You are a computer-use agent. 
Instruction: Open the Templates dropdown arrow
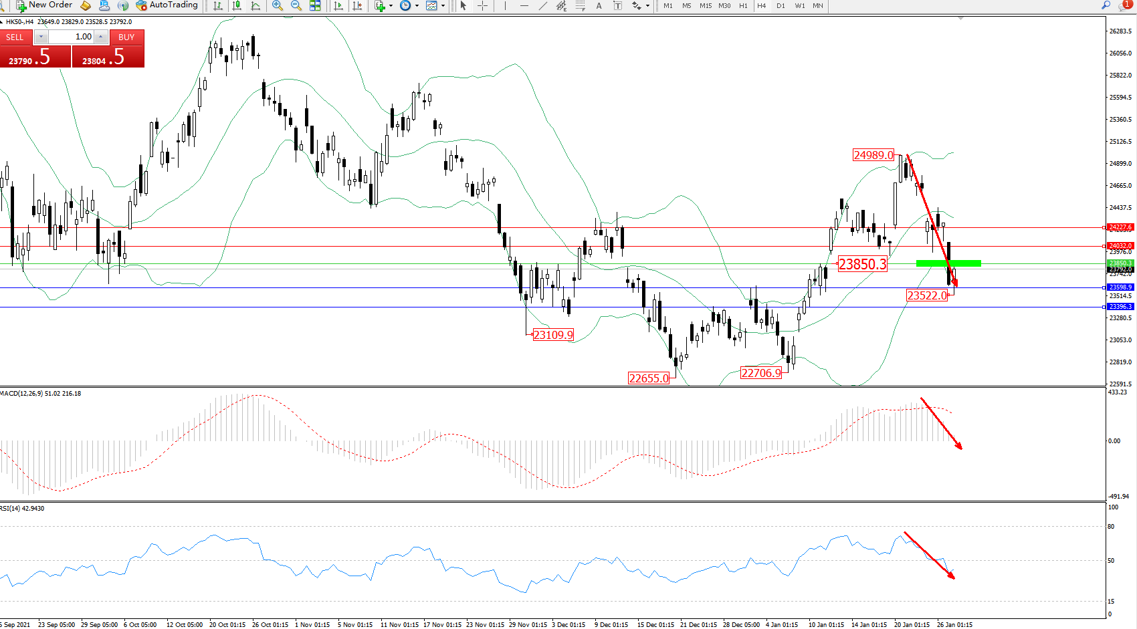443,5
